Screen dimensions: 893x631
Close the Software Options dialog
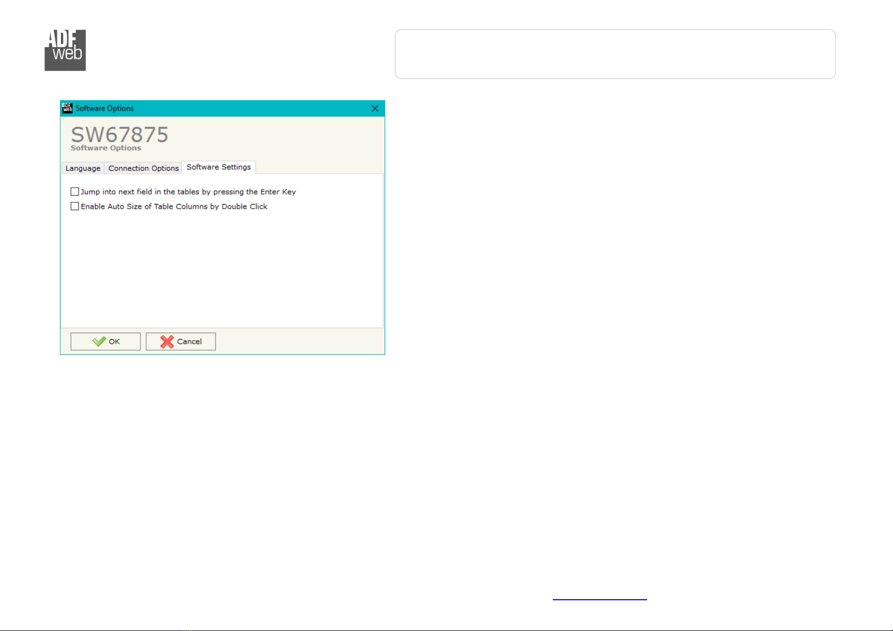[x=375, y=108]
